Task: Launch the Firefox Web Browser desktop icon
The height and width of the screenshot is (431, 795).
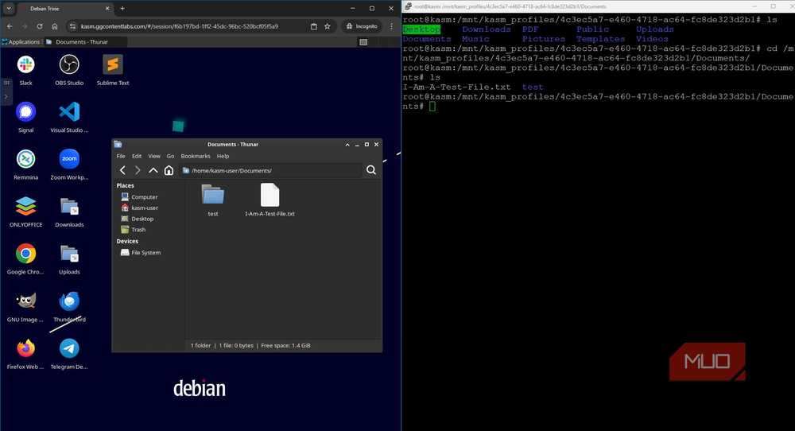Action: click(26, 348)
